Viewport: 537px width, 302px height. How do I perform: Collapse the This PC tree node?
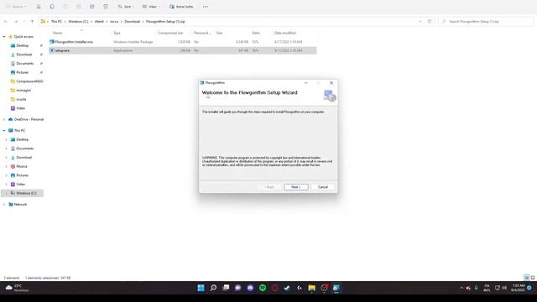point(4,131)
